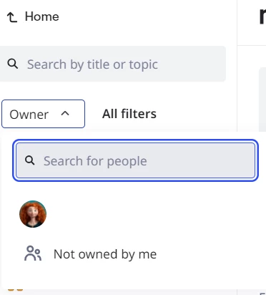Click the orange icon below the dropdown panel
The image size is (266, 295).
(16, 290)
